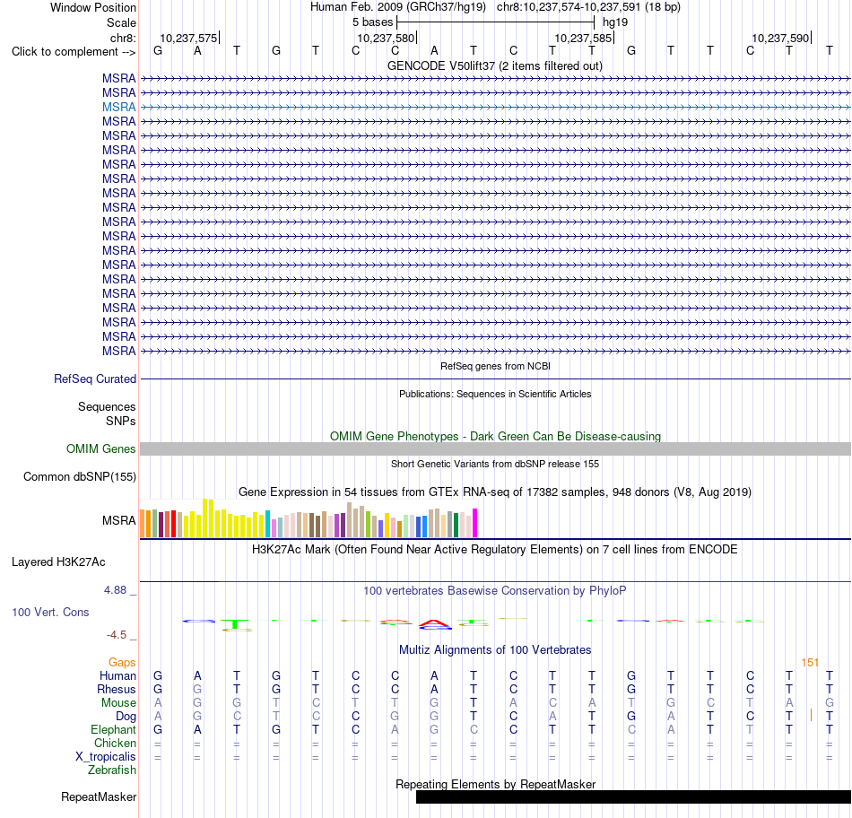Select the Dog alignment row label

point(126,717)
